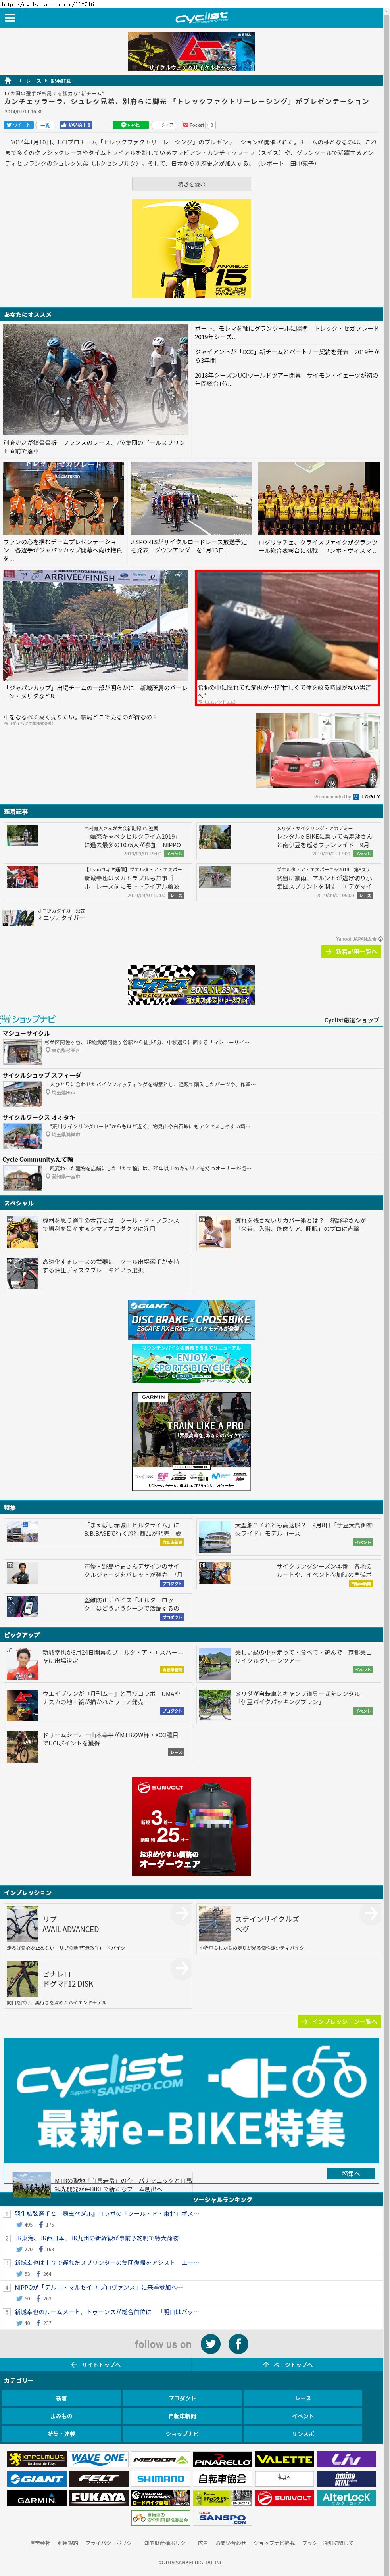Viewport: 390px width, 2576px height.
Task: Open ショップナビ section header link
Action: point(29,1019)
